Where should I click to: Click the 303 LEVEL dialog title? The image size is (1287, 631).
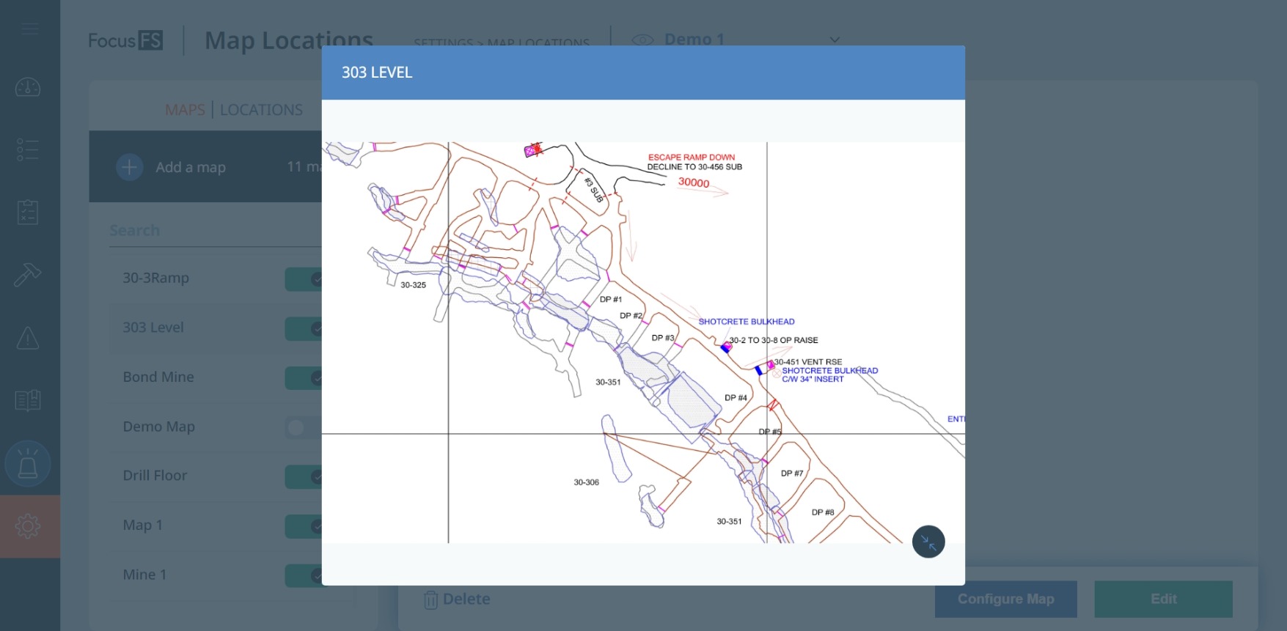377,73
